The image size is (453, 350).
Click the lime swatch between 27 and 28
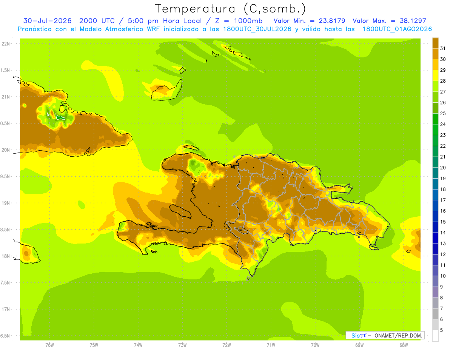[435, 86]
